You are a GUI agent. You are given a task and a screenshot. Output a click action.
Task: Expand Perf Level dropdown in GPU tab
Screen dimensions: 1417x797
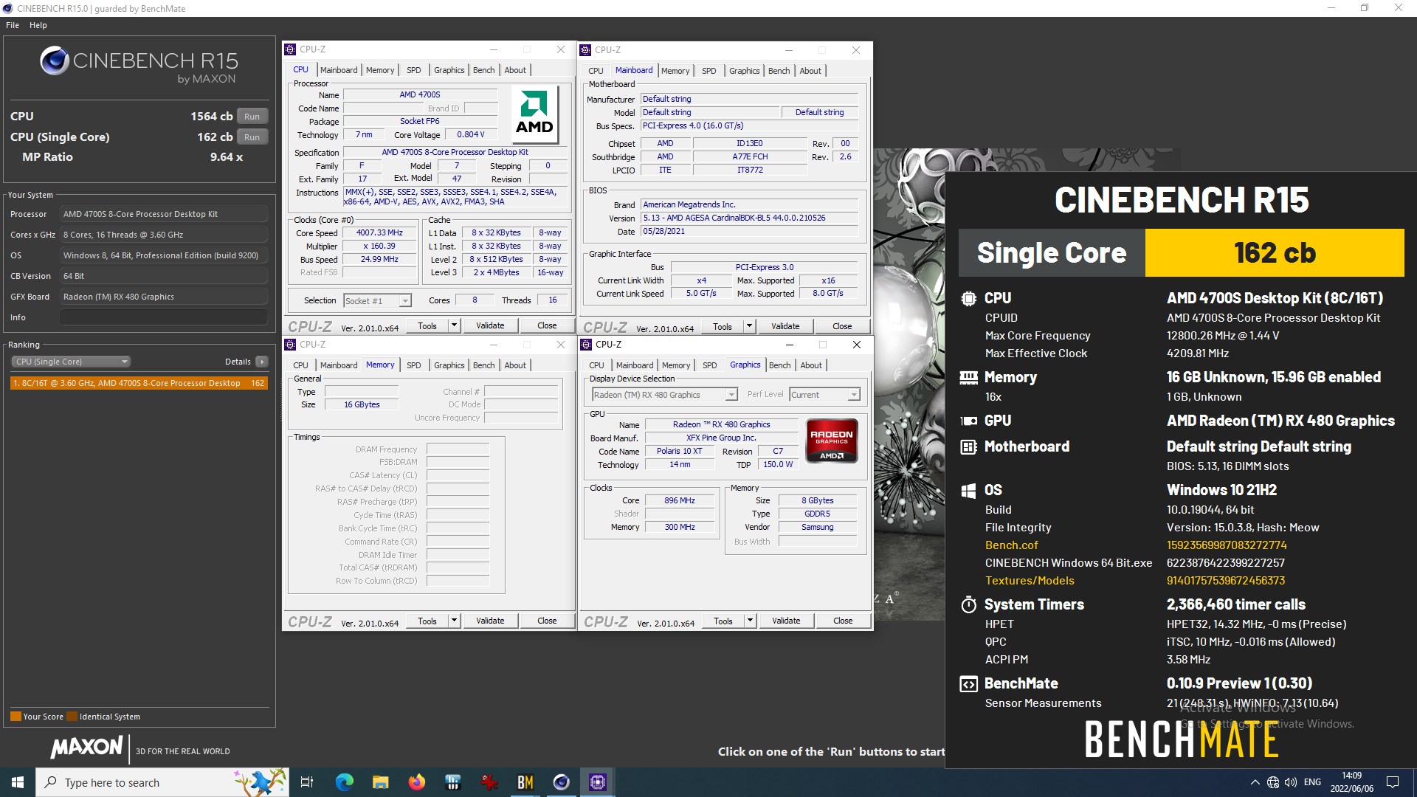tap(849, 395)
